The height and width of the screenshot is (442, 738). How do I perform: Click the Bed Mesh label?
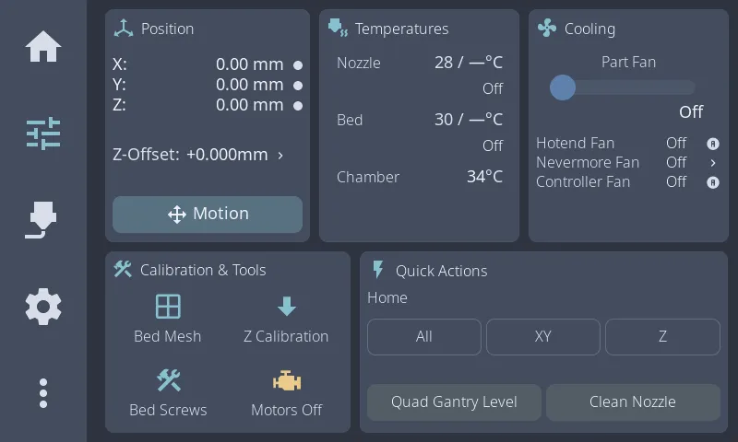pyautogui.click(x=168, y=336)
